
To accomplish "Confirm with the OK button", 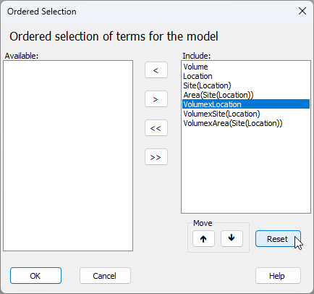I will pos(35,276).
